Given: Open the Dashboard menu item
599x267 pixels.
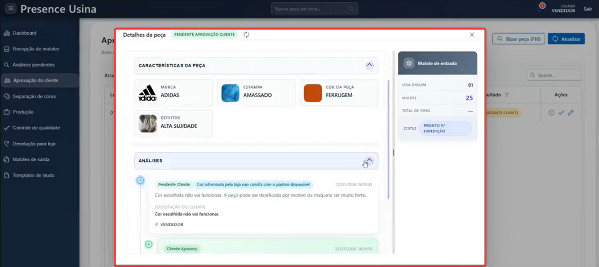Looking at the screenshot, I should pyautogui.click(x=24, y=33).
